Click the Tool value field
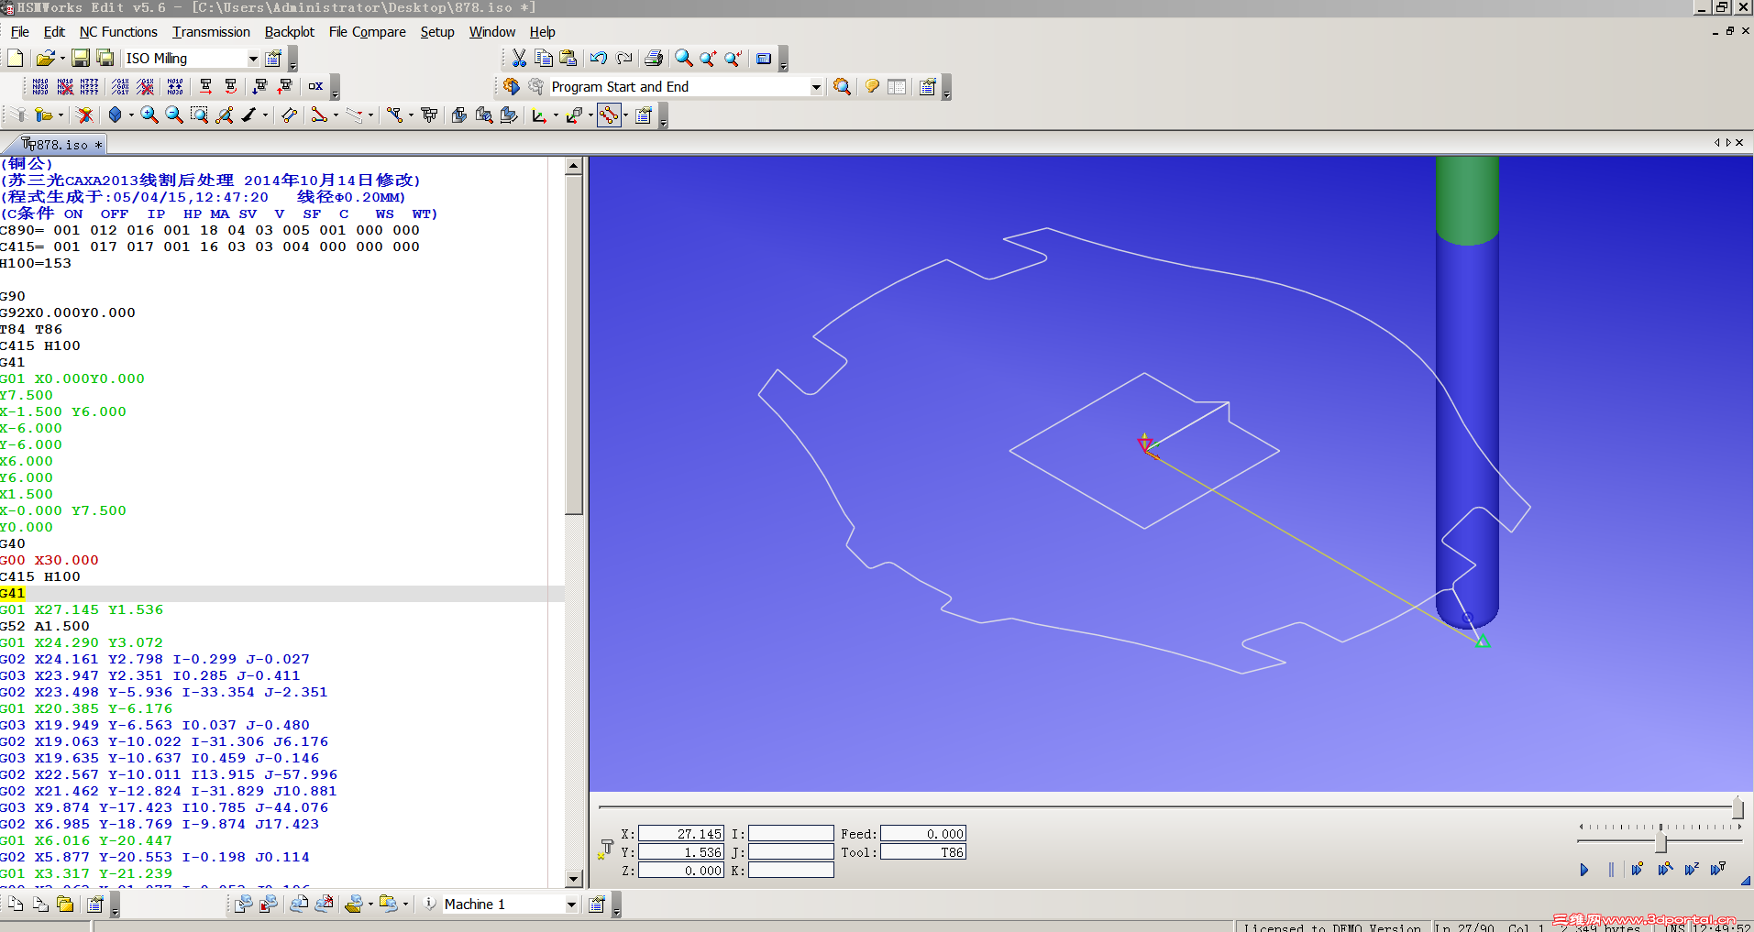 (x=923, y=852)
